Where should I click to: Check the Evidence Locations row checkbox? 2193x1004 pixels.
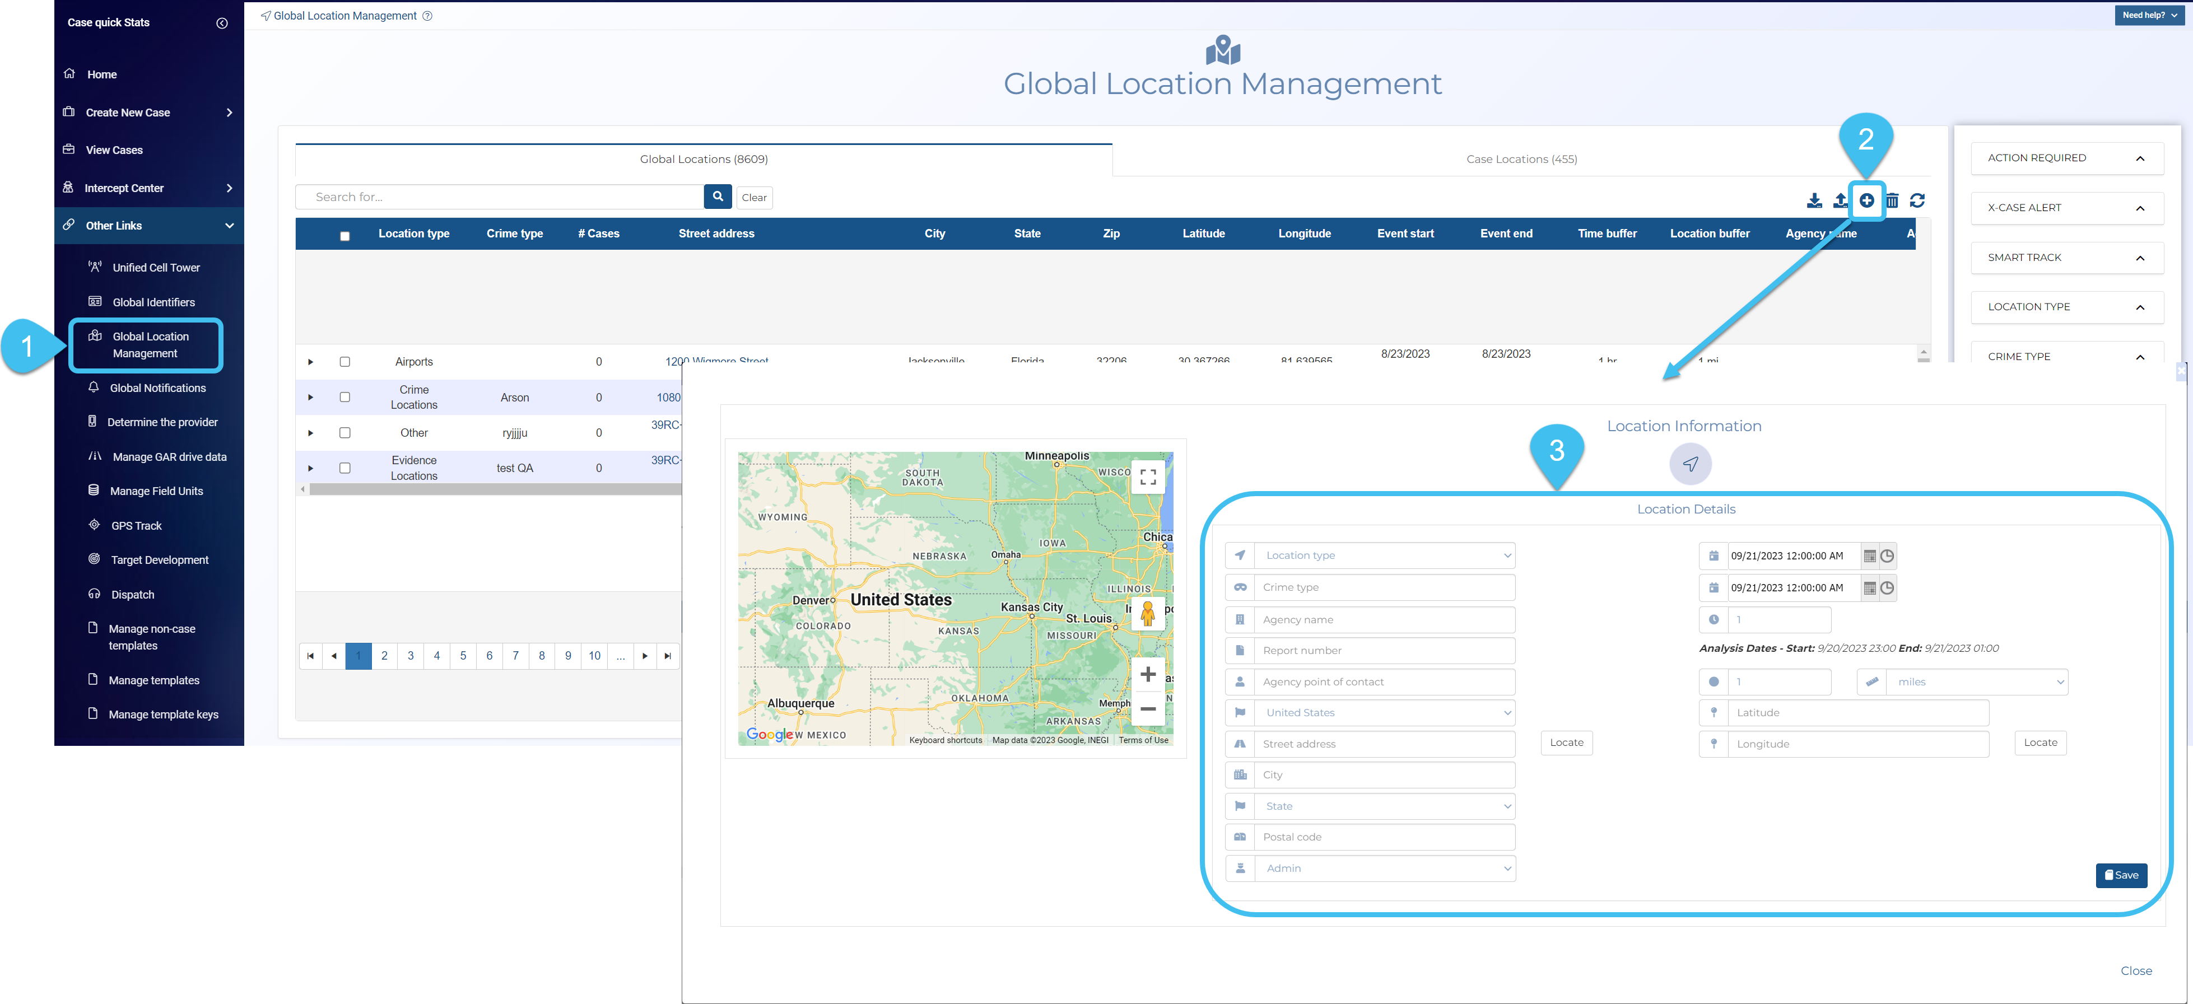click(345, 468)
